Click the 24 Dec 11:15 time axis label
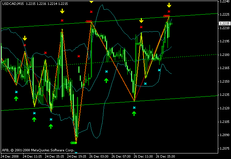Image resolution: width=231 pixels, height=159 pixels. tap(32, 156)
